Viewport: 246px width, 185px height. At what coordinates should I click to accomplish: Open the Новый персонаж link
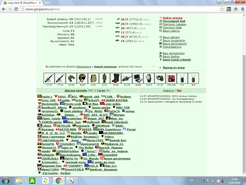105,67
